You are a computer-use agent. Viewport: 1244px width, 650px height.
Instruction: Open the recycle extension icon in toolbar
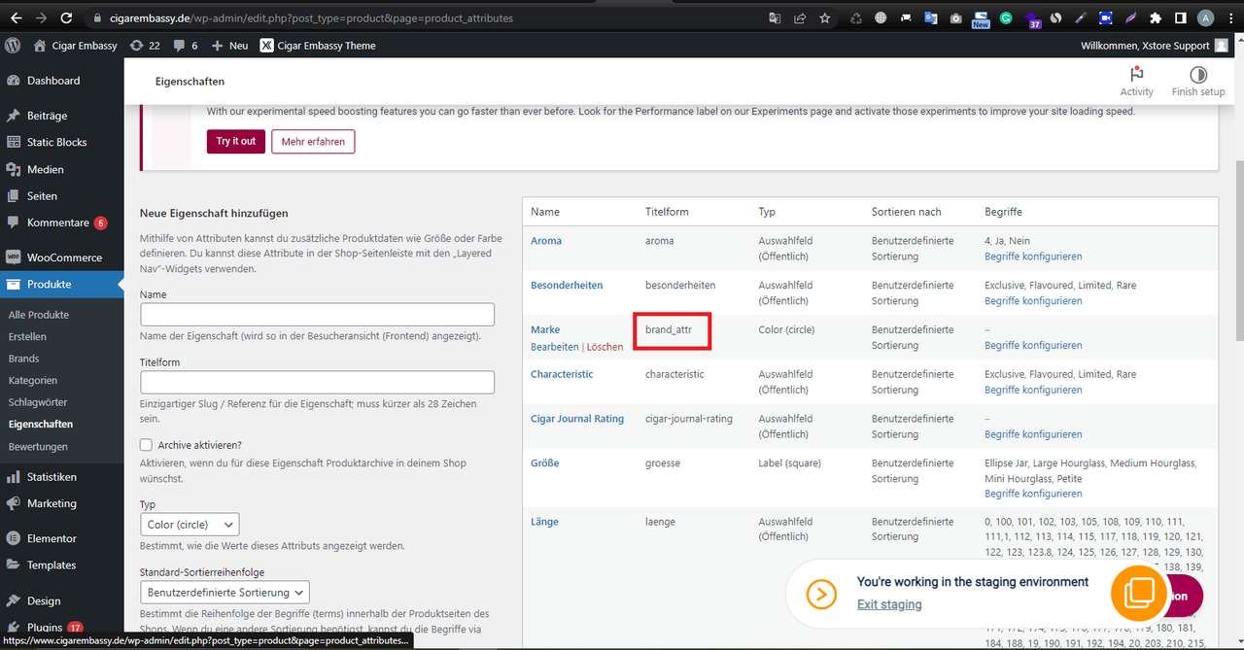tap(856, 17)
